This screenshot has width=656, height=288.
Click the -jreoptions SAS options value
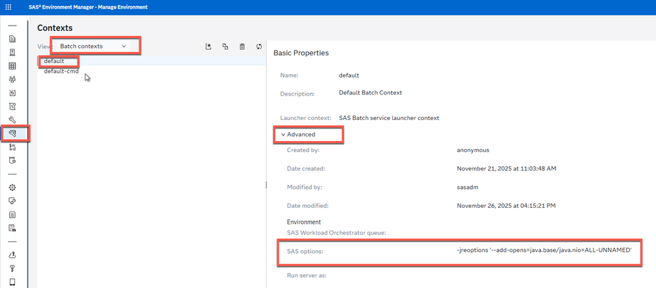click(x=544, y=251)
